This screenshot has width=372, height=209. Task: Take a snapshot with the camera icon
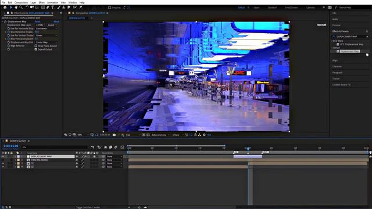114,135
